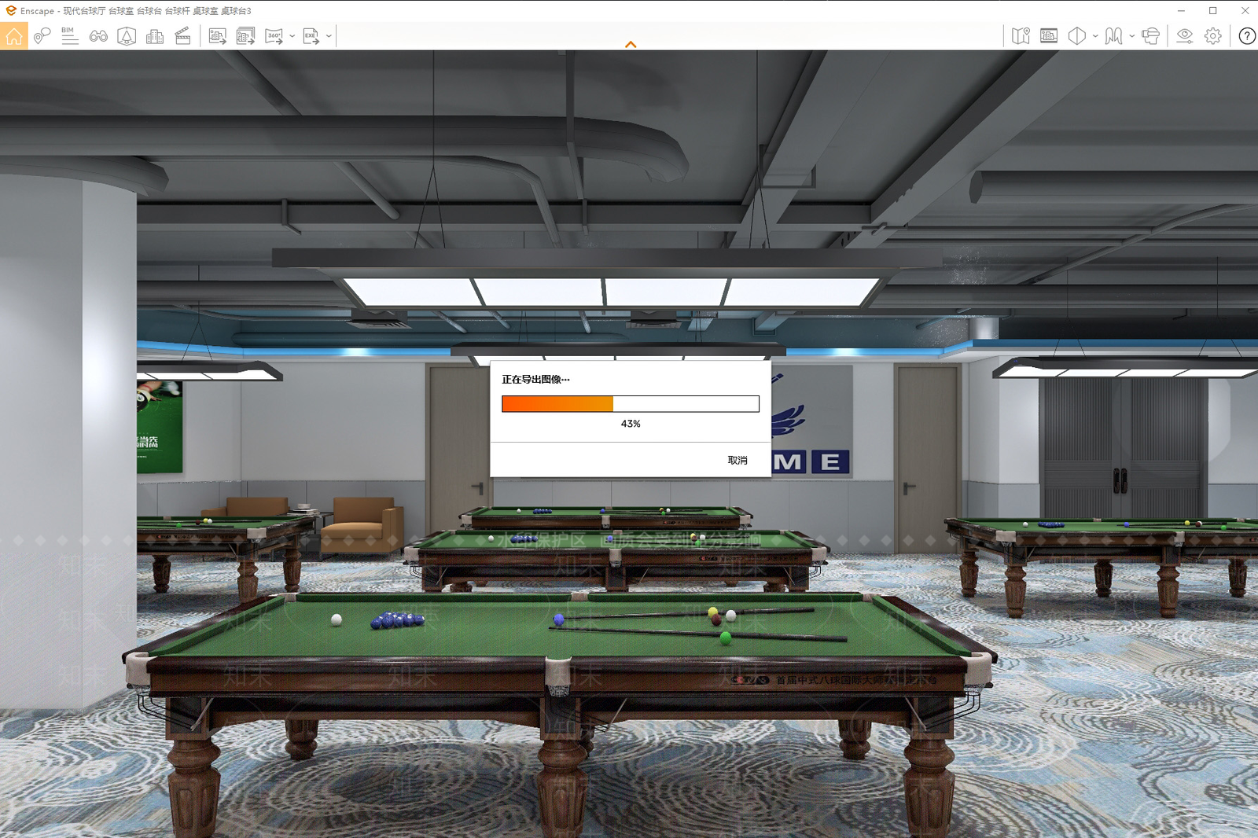1258x838 pixels.
Task: Click the safe frame icon
Action: click(1049, 36)
